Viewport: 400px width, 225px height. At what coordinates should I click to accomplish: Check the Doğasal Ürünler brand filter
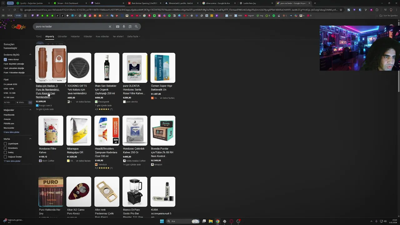pos(5,157)
